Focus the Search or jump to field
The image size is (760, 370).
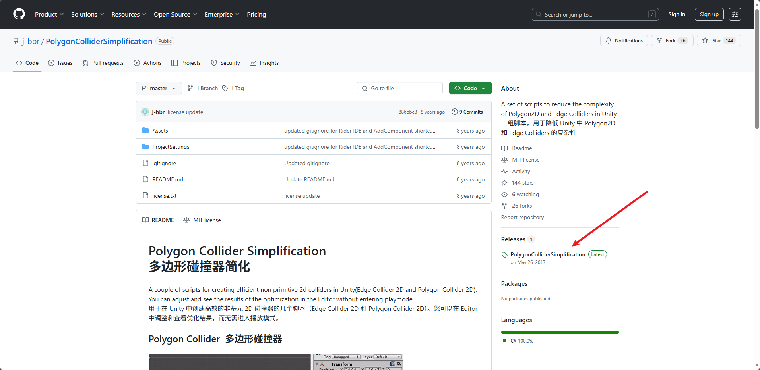pyautogui.click(x=595, y=14)
